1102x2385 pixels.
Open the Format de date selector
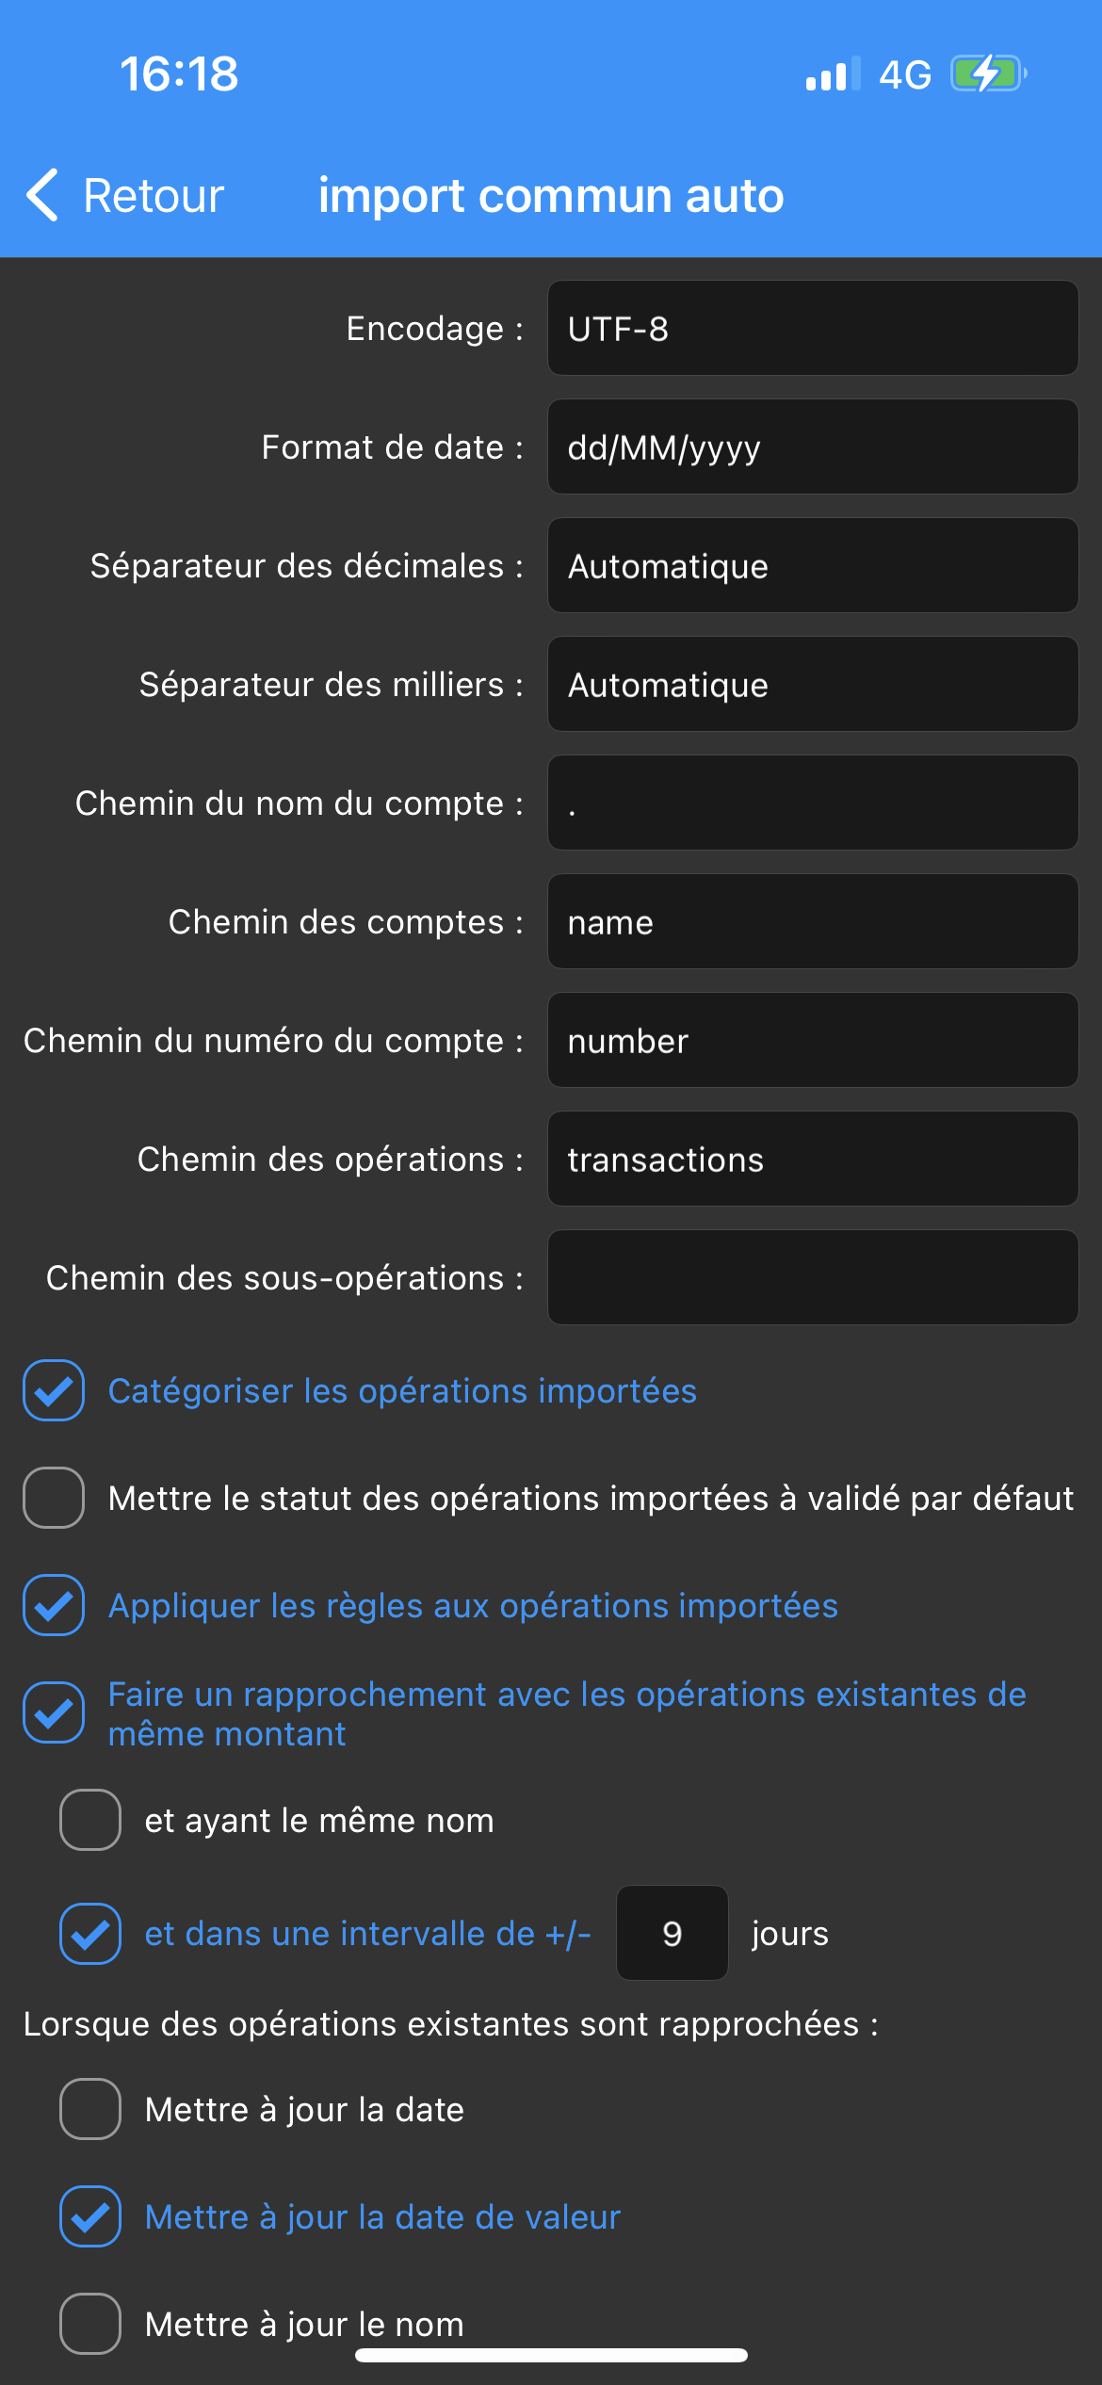click(812, 446)
